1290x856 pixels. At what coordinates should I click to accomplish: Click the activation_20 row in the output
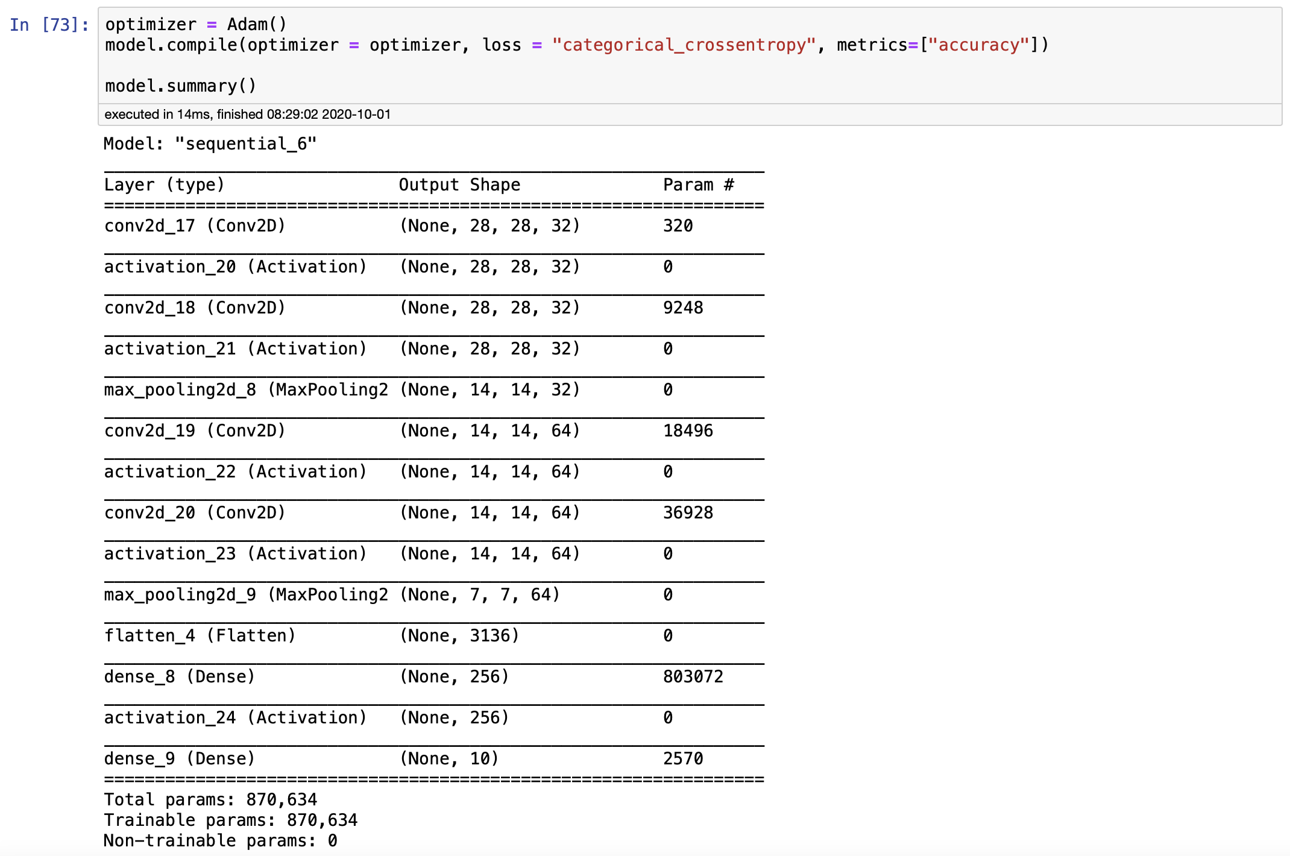tap(235, 266)
